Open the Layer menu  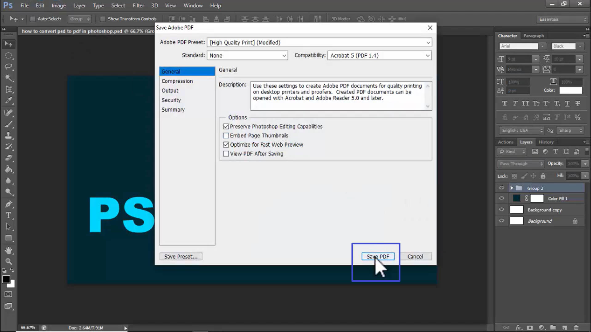[79, 6]
